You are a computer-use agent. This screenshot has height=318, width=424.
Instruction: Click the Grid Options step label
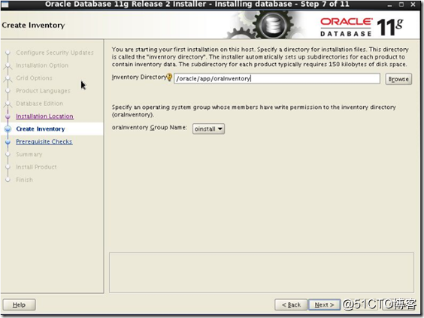(x=34, y=78)
